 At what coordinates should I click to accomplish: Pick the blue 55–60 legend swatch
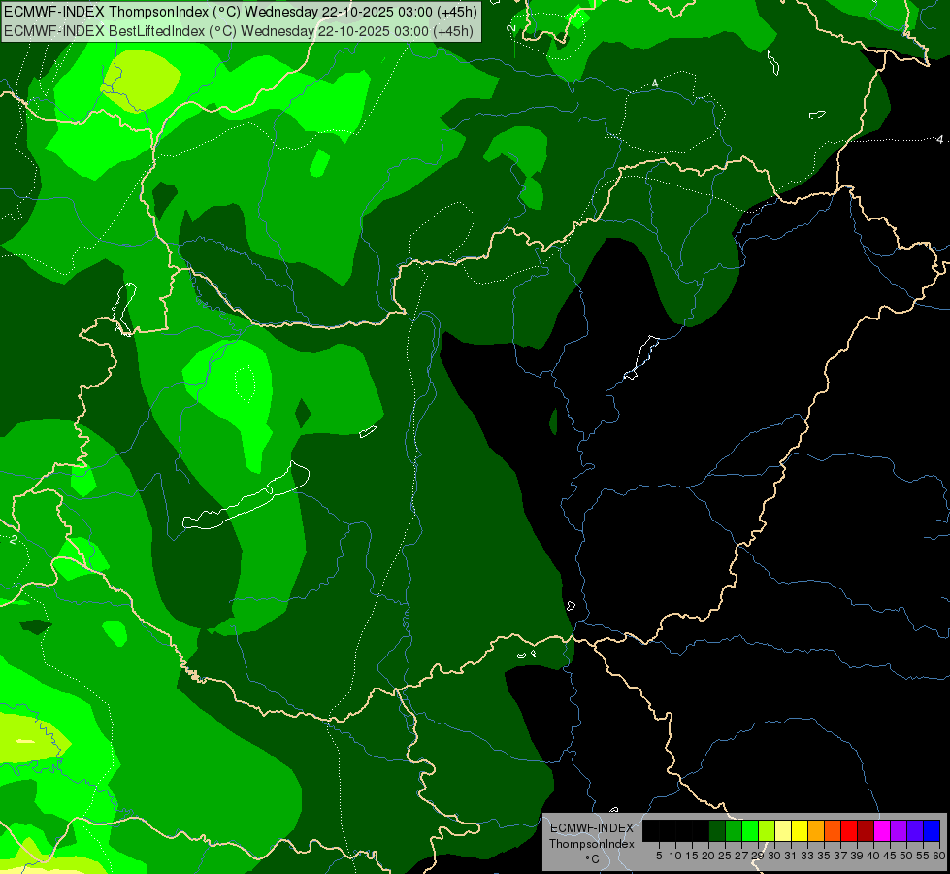click(932, 830)
